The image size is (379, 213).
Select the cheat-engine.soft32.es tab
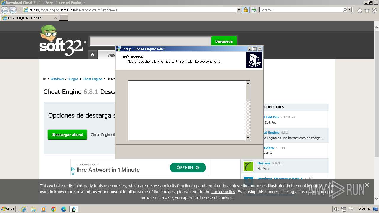29,18
